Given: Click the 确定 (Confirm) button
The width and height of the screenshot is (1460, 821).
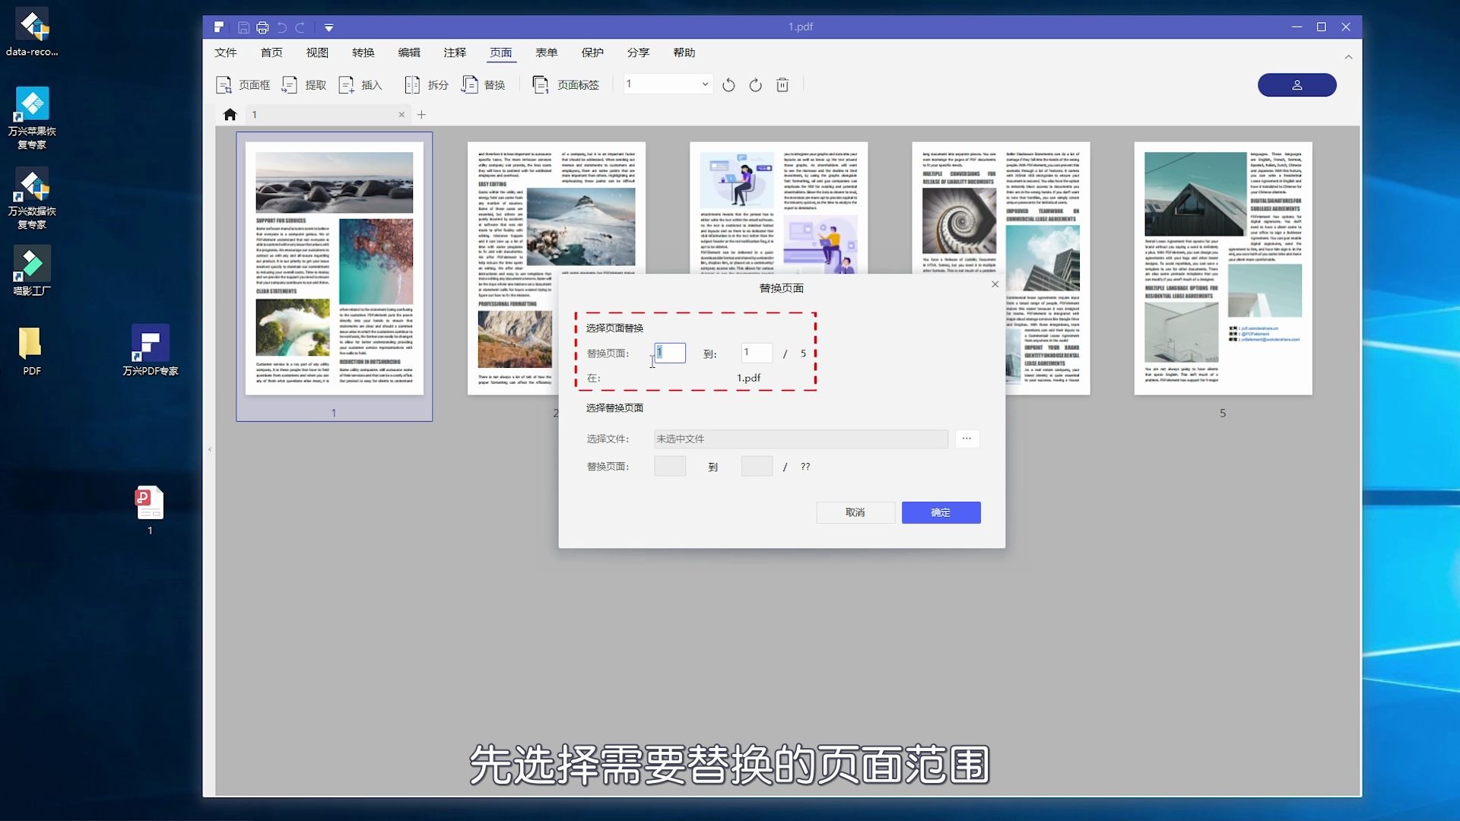Looking at the screenshot, I should (941, 512).
